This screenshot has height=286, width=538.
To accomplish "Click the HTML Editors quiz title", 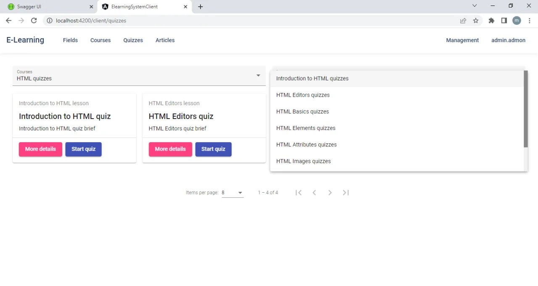I will [x=181, y=117].
